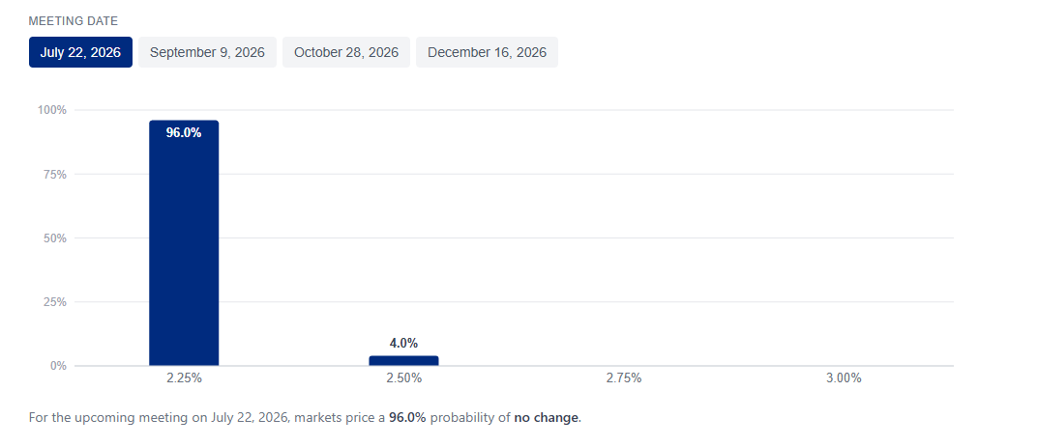Click the 2.25% x-axis label
Viewport: 1038px width, 447px height.
click(184, 378)
